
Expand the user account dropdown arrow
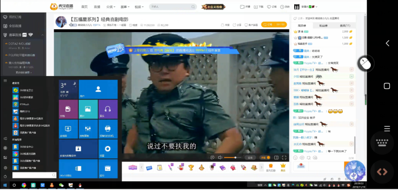(316, 7)
